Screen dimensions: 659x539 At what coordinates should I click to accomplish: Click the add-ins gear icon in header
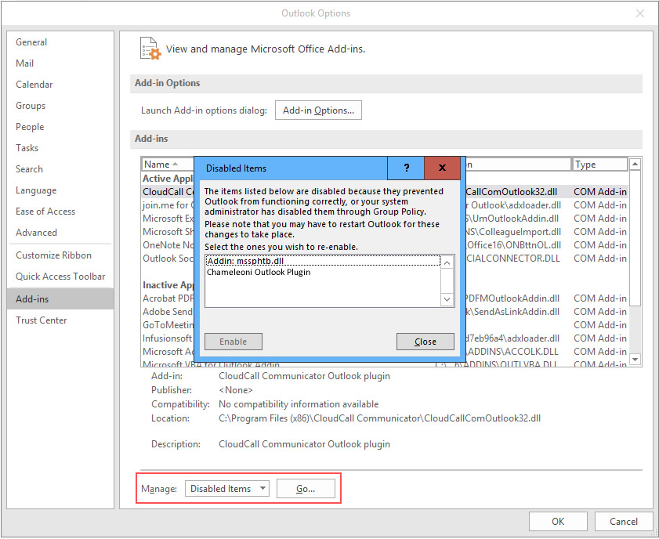tap(150, 49)
